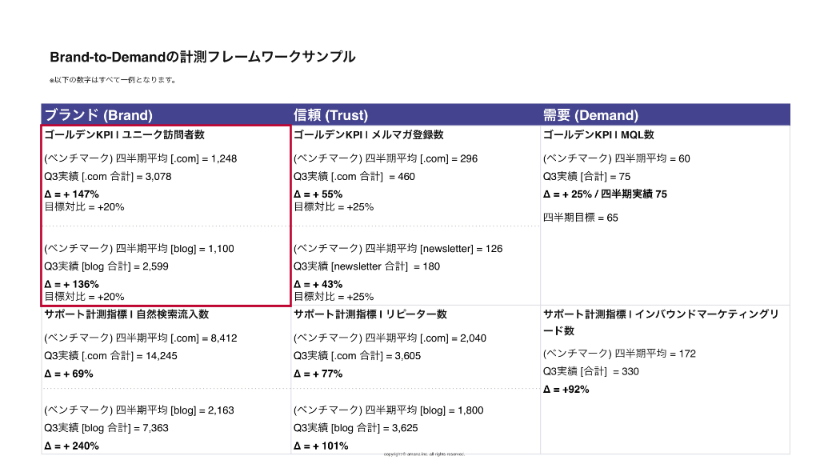832x468 pixels.
Task: Click the benchmark '[.com] = 2,040' line
Action: click(x=390, y=338)
